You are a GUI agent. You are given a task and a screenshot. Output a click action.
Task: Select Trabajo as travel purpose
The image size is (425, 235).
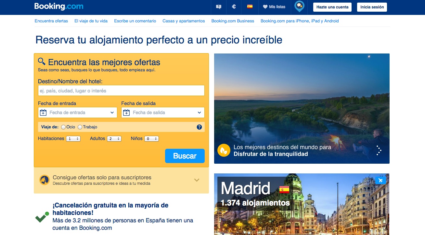click(x=80, y=127)
